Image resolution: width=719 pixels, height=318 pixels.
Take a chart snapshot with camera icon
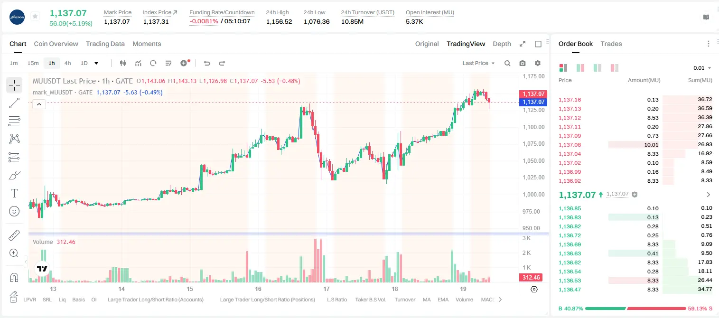point(523,63)
